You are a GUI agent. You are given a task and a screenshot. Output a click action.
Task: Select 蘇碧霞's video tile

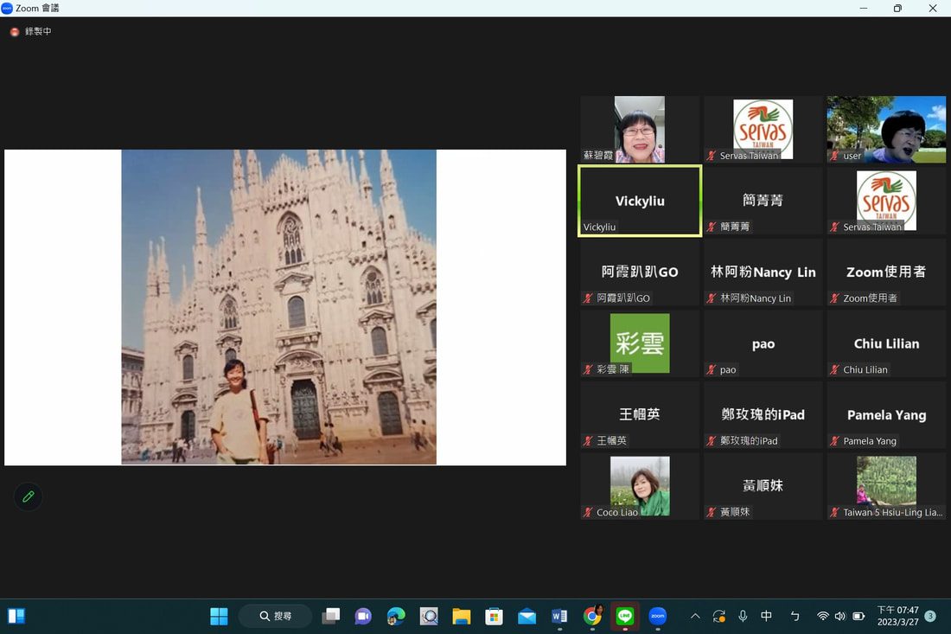coord(640,129)
